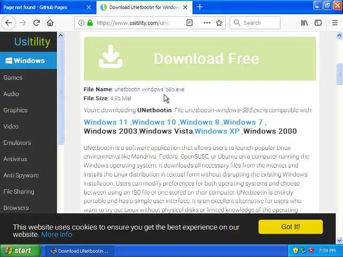
Task: Open File Sharing category in sidebar
Action: point(19,191)
